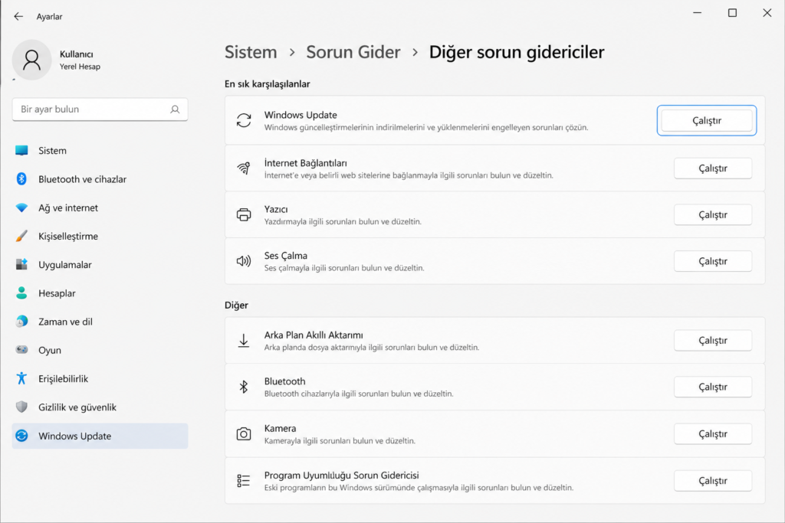
Task: Click the Windows Update sidebar sync icon
Action: click(x=21, y=436)
